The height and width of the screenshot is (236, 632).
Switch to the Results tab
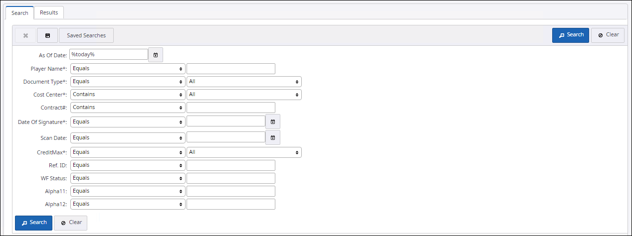(x=49, y=12)
